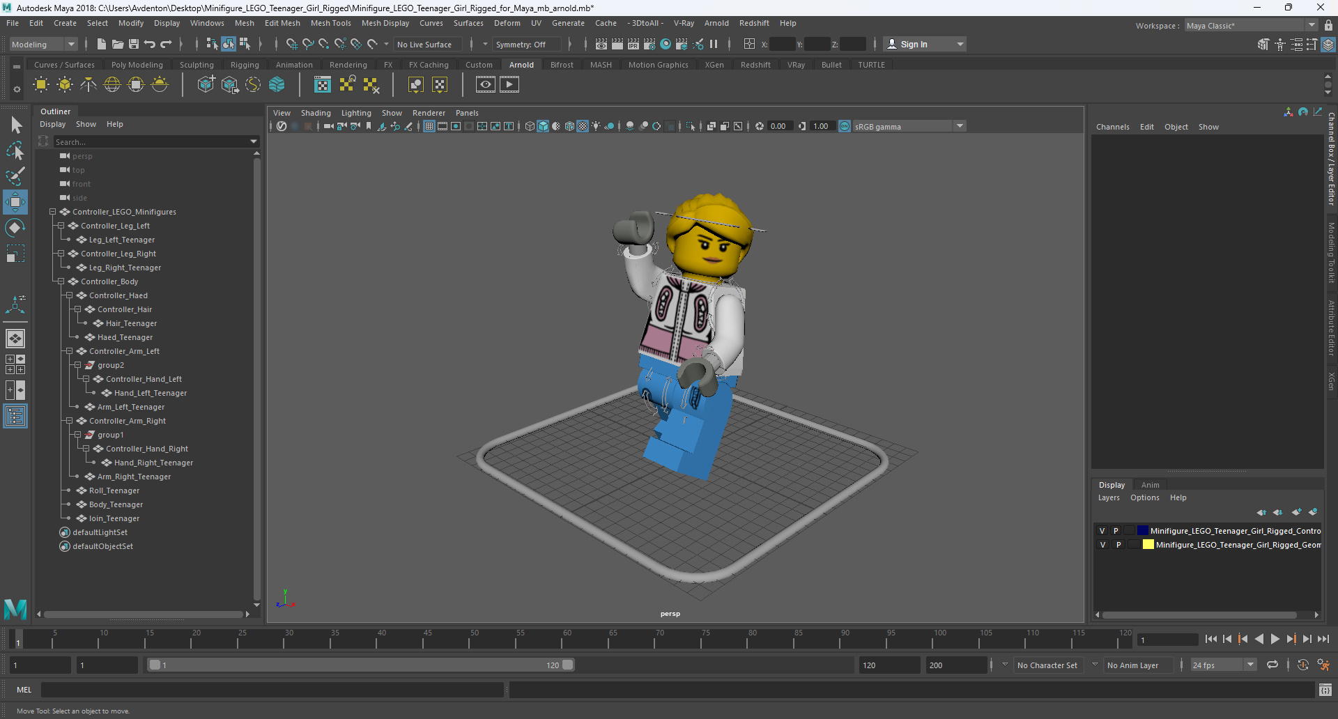1338x719 pixels.
Task: Play the animation forward
Action: coord(1275,639)
